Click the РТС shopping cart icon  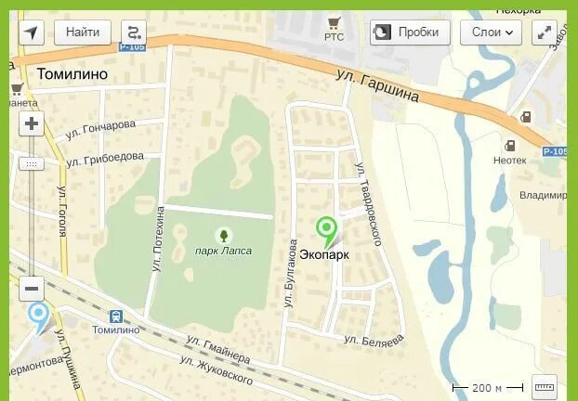tap(335, 23)
